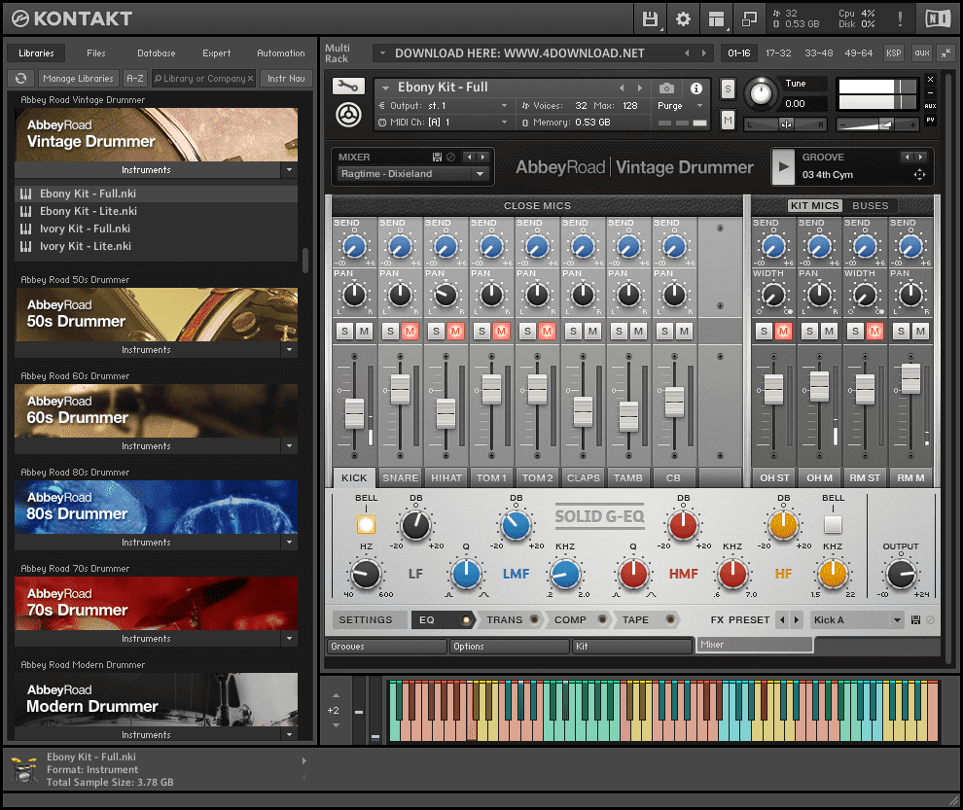Click the exclamation mark panic icon
Screen dimensions: 963x810
(x=900, y=18)
